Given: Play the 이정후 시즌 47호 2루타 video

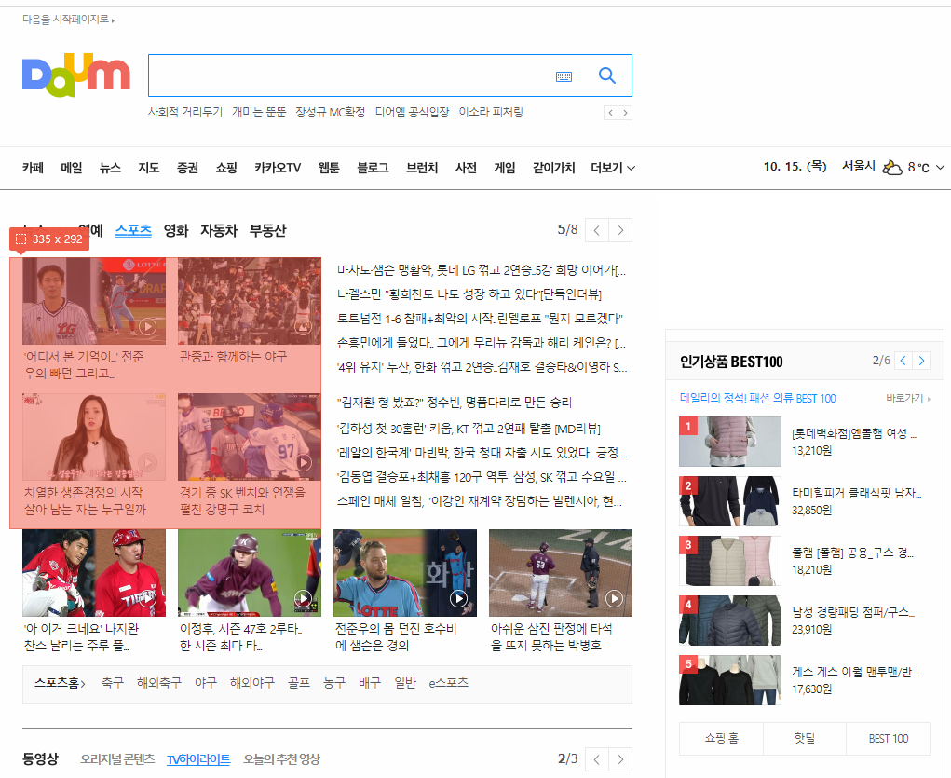Looking at the screenshot, I should pos(303,599).
